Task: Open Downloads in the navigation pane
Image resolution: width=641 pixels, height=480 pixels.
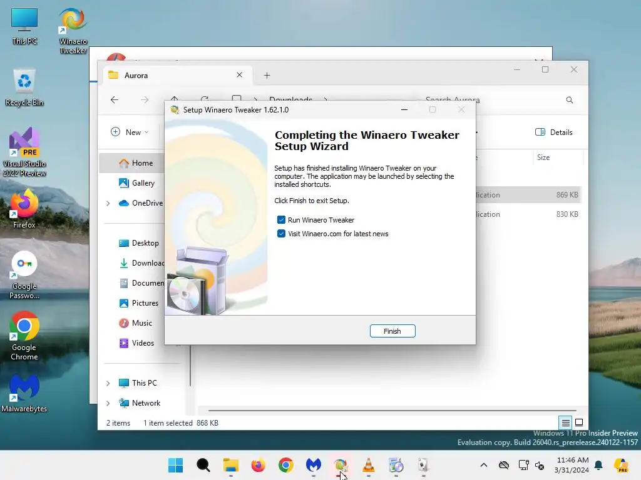Action: click(x=141, y=263)
